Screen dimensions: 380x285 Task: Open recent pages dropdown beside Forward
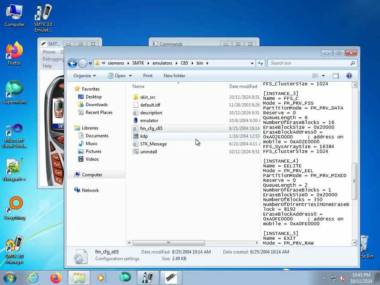click(91, 63)
